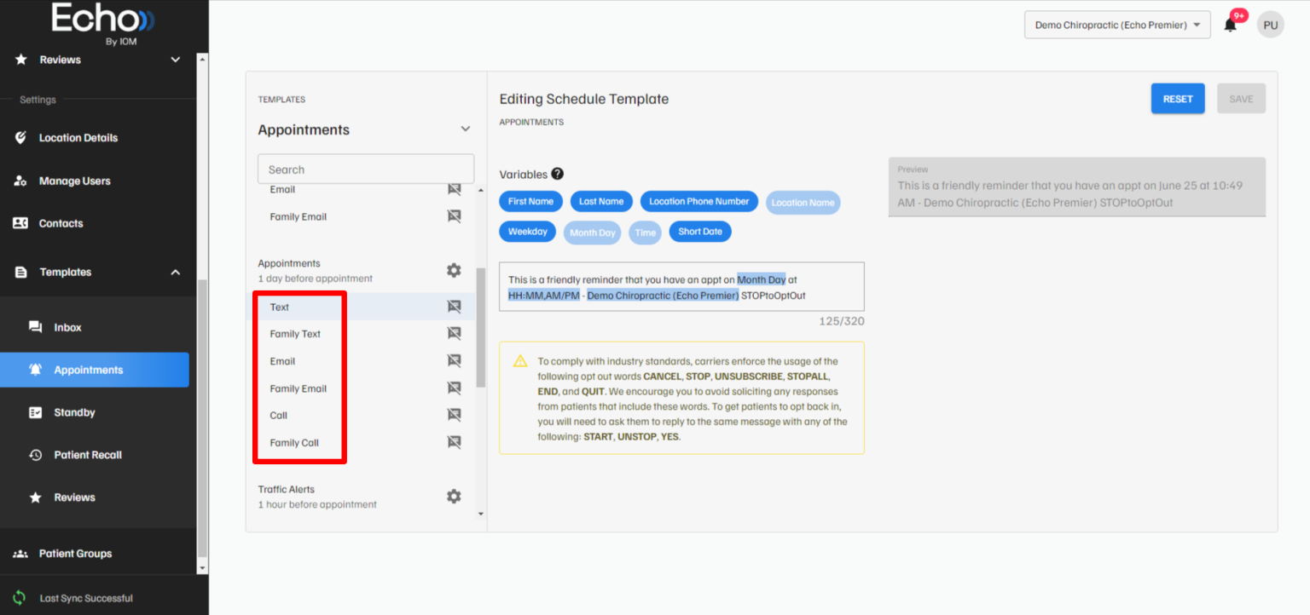Disable the Family Call reminder
Viewport: 1310px width, 615px height.
[455, 442]
